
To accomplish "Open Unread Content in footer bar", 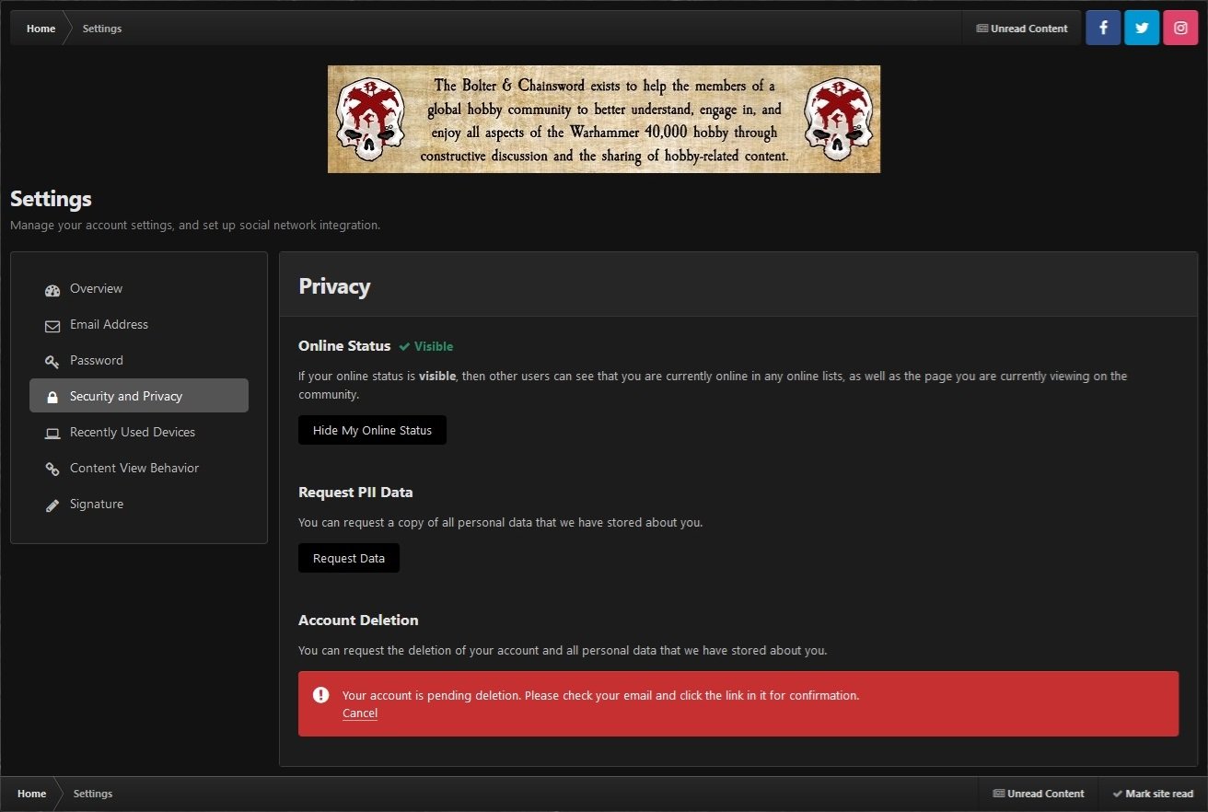I will [x=1039, y=794].
